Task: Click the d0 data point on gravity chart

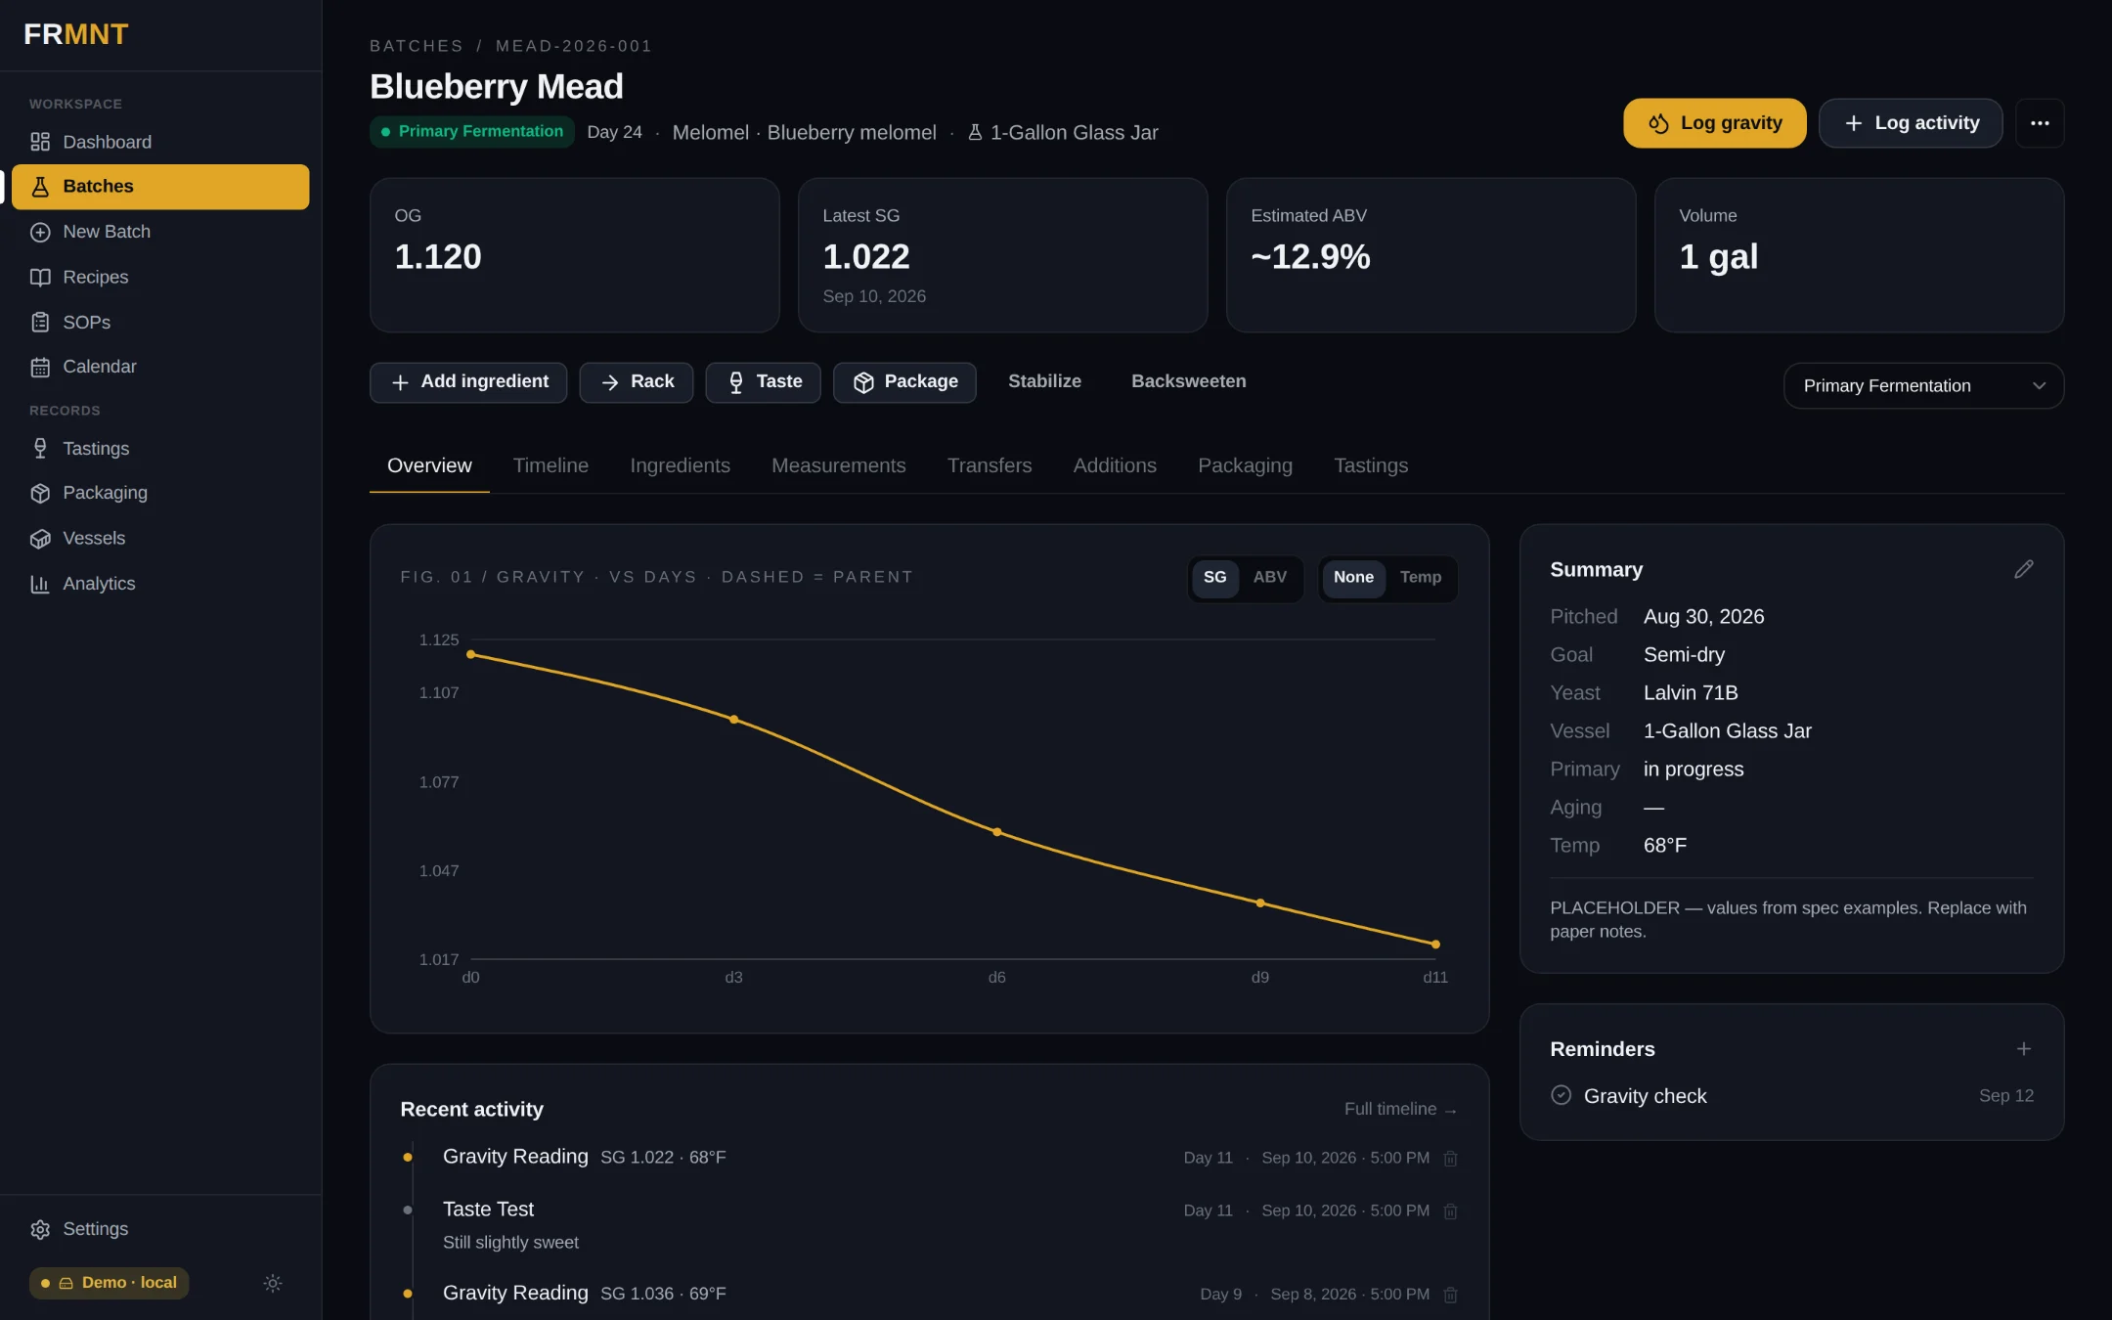Action: pos(470,654)
